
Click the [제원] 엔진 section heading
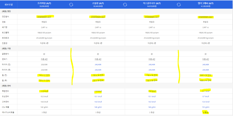tap(6, 11)
